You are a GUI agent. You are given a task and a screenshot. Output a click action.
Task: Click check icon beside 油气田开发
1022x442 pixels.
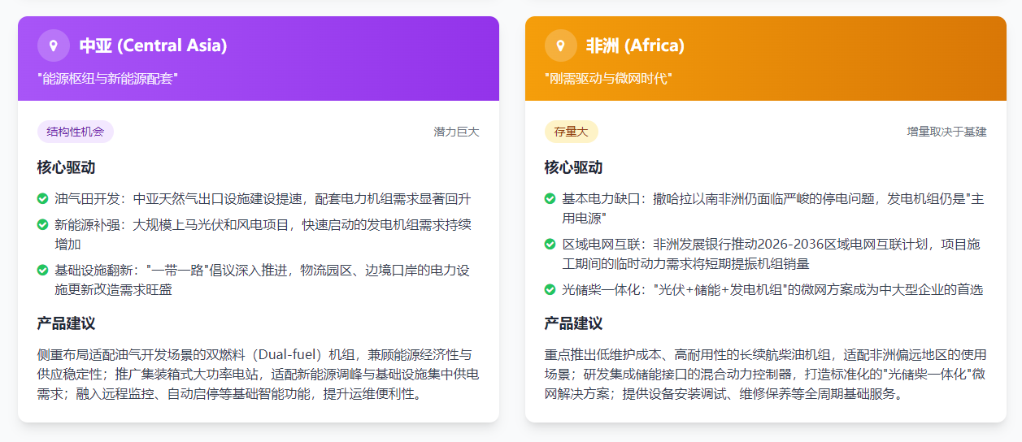click(43, 198)
